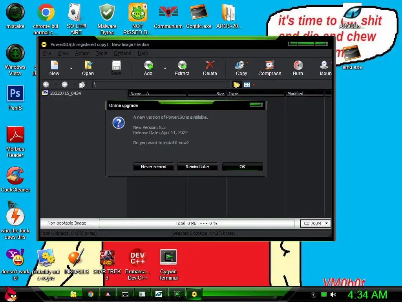Open the Action menu
This screenshot has height=302, width=402.
[x=82, y=53]
